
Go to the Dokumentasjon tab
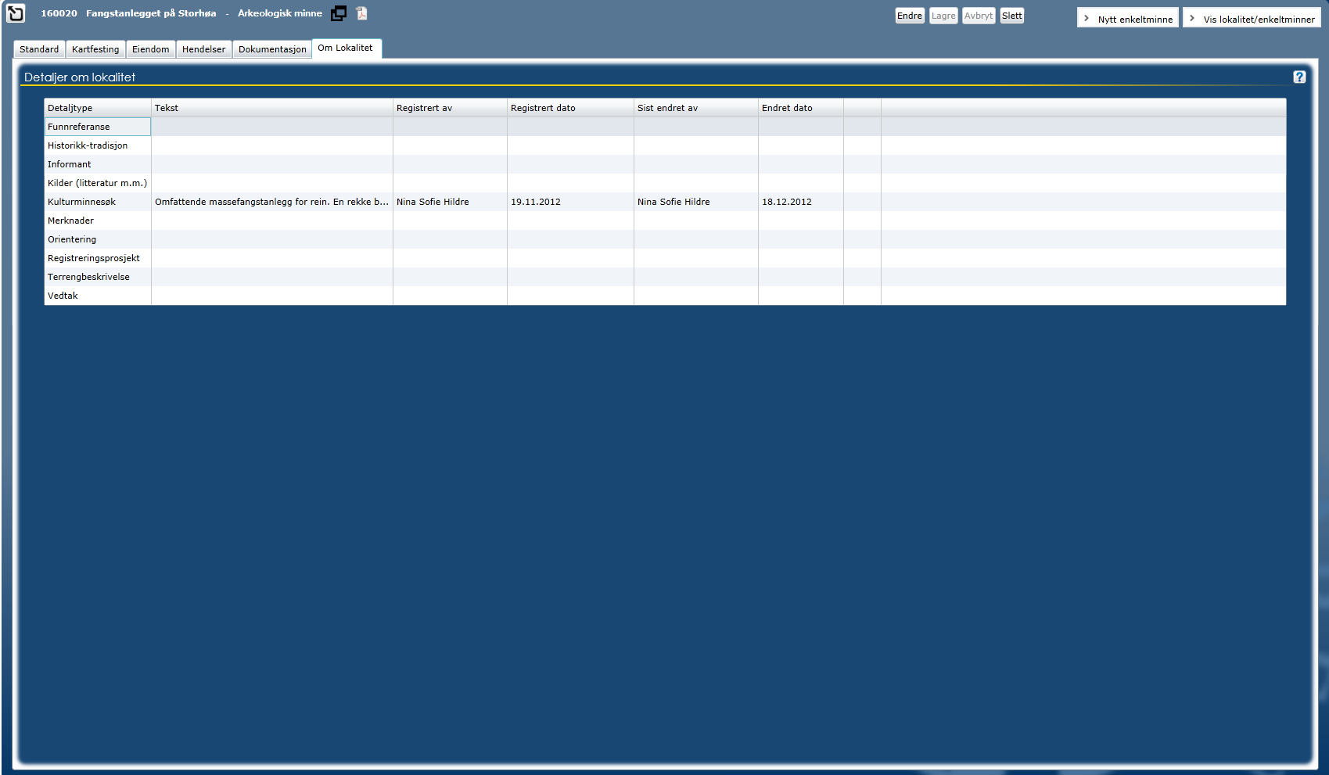click(x=272, y=49)
